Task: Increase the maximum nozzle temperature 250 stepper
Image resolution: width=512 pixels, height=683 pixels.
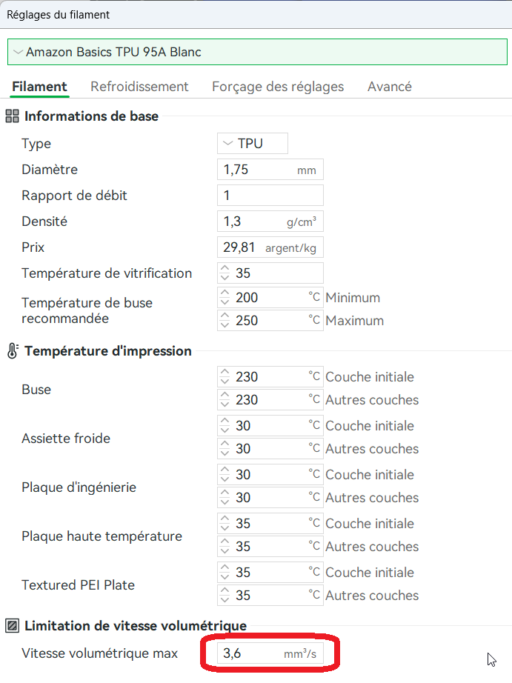Action: click(225, 316)
